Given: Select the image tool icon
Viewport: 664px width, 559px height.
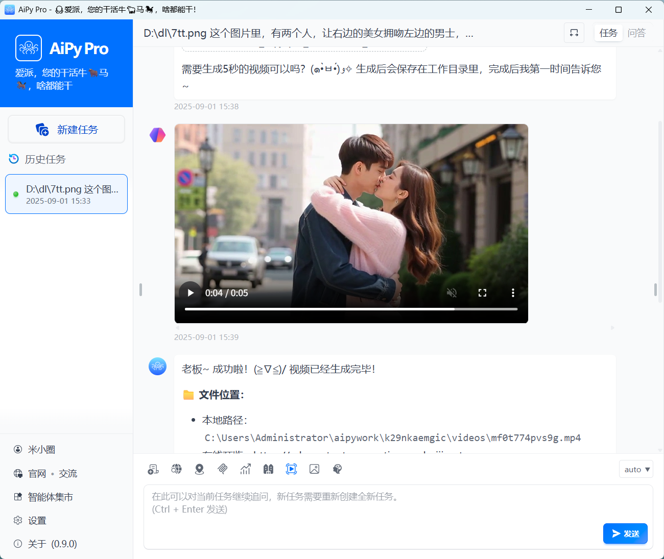Looking at the screenshot, I should (x=314, y=469).
